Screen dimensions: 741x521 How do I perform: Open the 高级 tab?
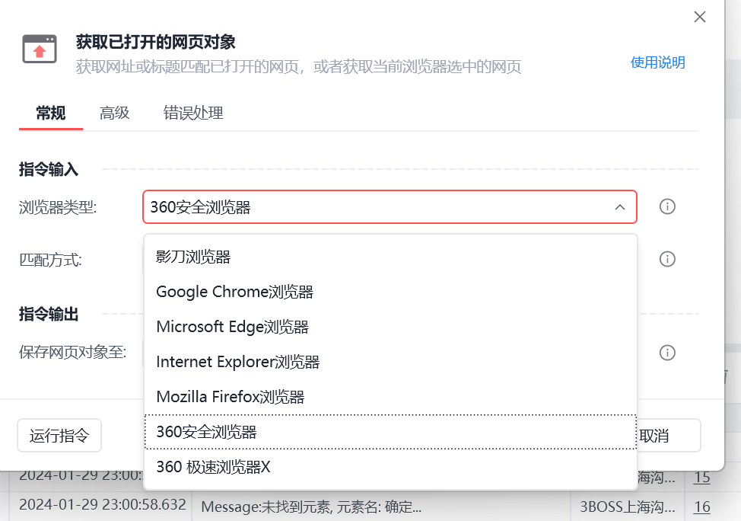114,113
